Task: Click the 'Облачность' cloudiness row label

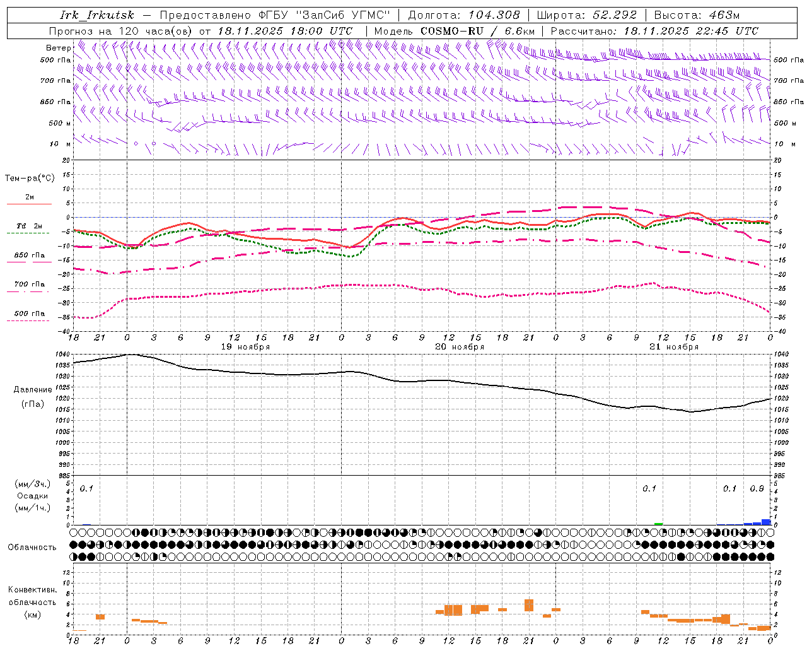Action: coord(32,548)
